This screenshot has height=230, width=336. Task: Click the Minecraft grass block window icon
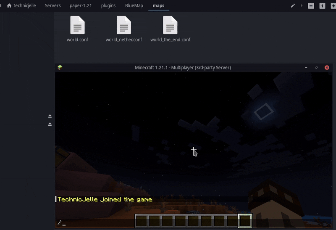(60, 67)
